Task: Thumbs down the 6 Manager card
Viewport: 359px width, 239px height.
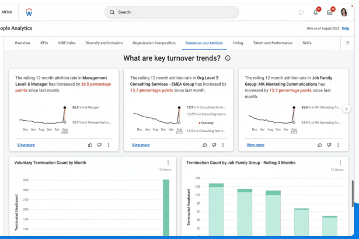Action: point(99,145)
